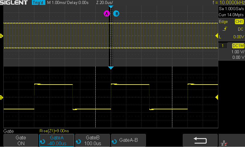
Task: Click the yellow CH1 trigger source badge
Action: 239,22
